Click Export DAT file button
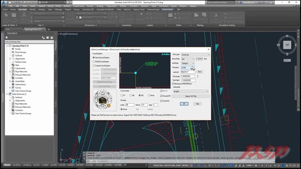 pos(191,96)
